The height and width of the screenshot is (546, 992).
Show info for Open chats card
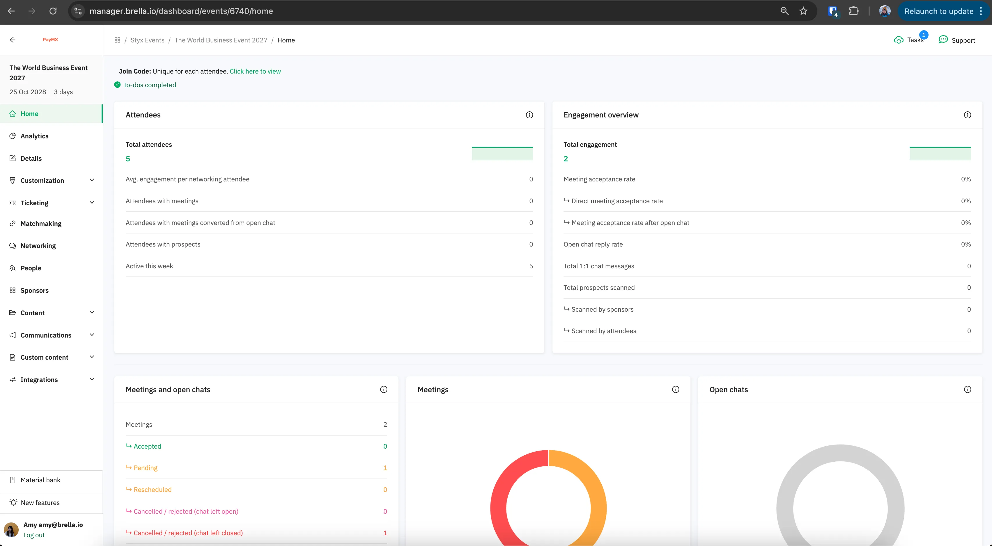pyautogui.click(x=967, y=390)
